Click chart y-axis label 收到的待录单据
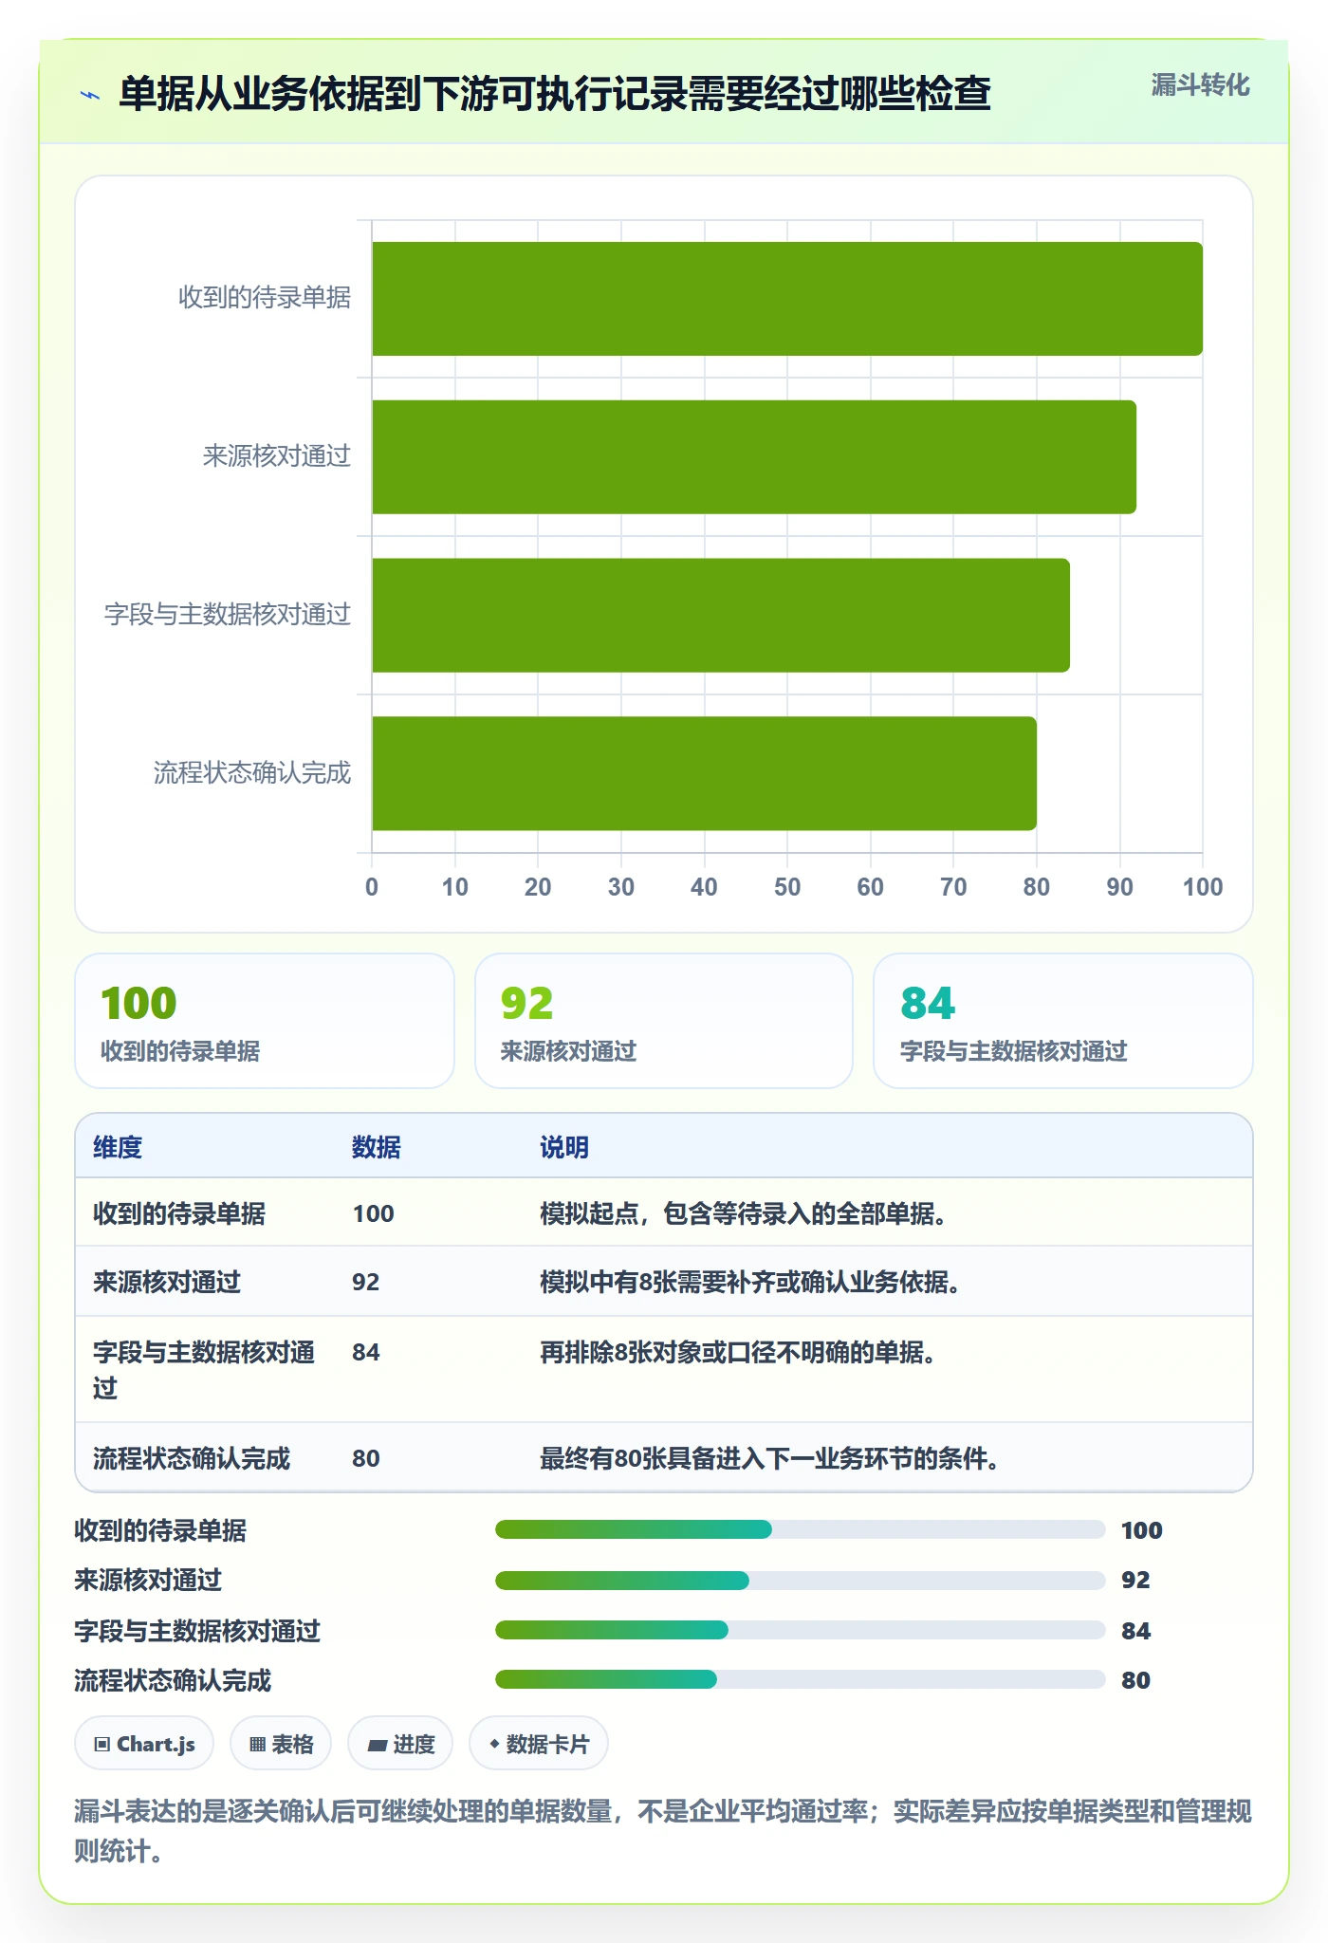This screenshot has height=1943, width=1328. (265, 298)
